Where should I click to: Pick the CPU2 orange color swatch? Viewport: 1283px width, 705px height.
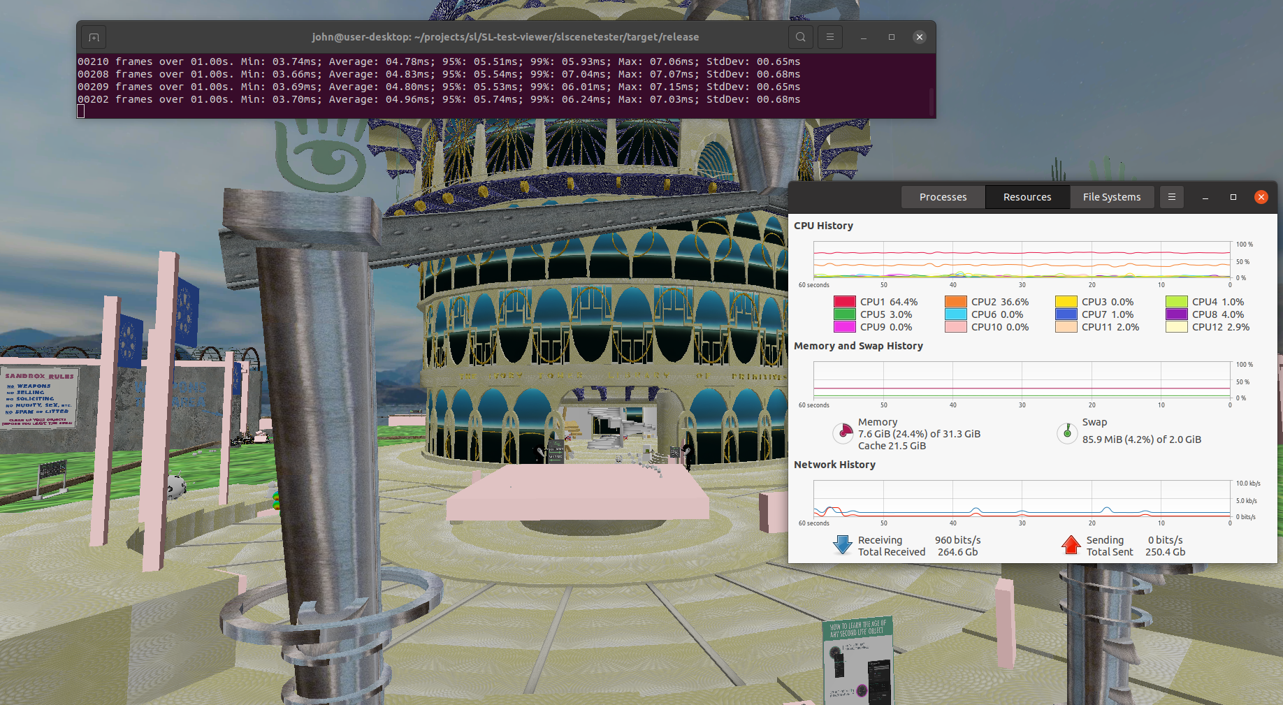956,302
